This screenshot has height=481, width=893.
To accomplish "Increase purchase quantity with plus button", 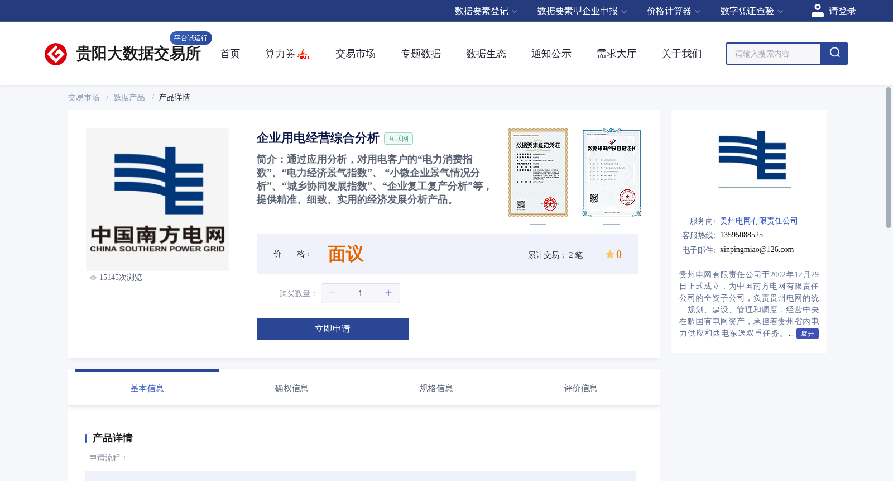I will 388,293.
